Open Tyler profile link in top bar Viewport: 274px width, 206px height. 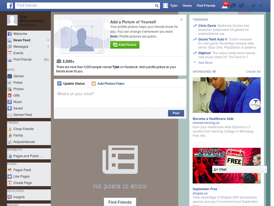coord(174,6)
